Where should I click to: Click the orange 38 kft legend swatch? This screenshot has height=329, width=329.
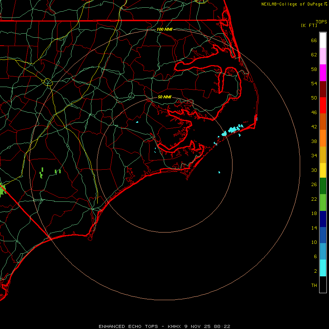click(x=323, y=138)
